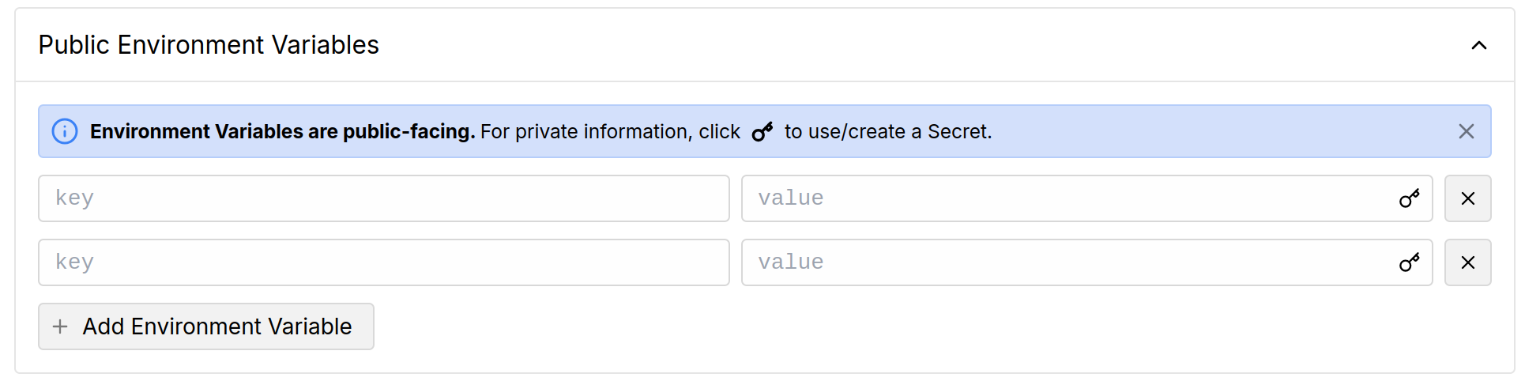Collapse the Public Environment Variables chevron

point(1478,46)
